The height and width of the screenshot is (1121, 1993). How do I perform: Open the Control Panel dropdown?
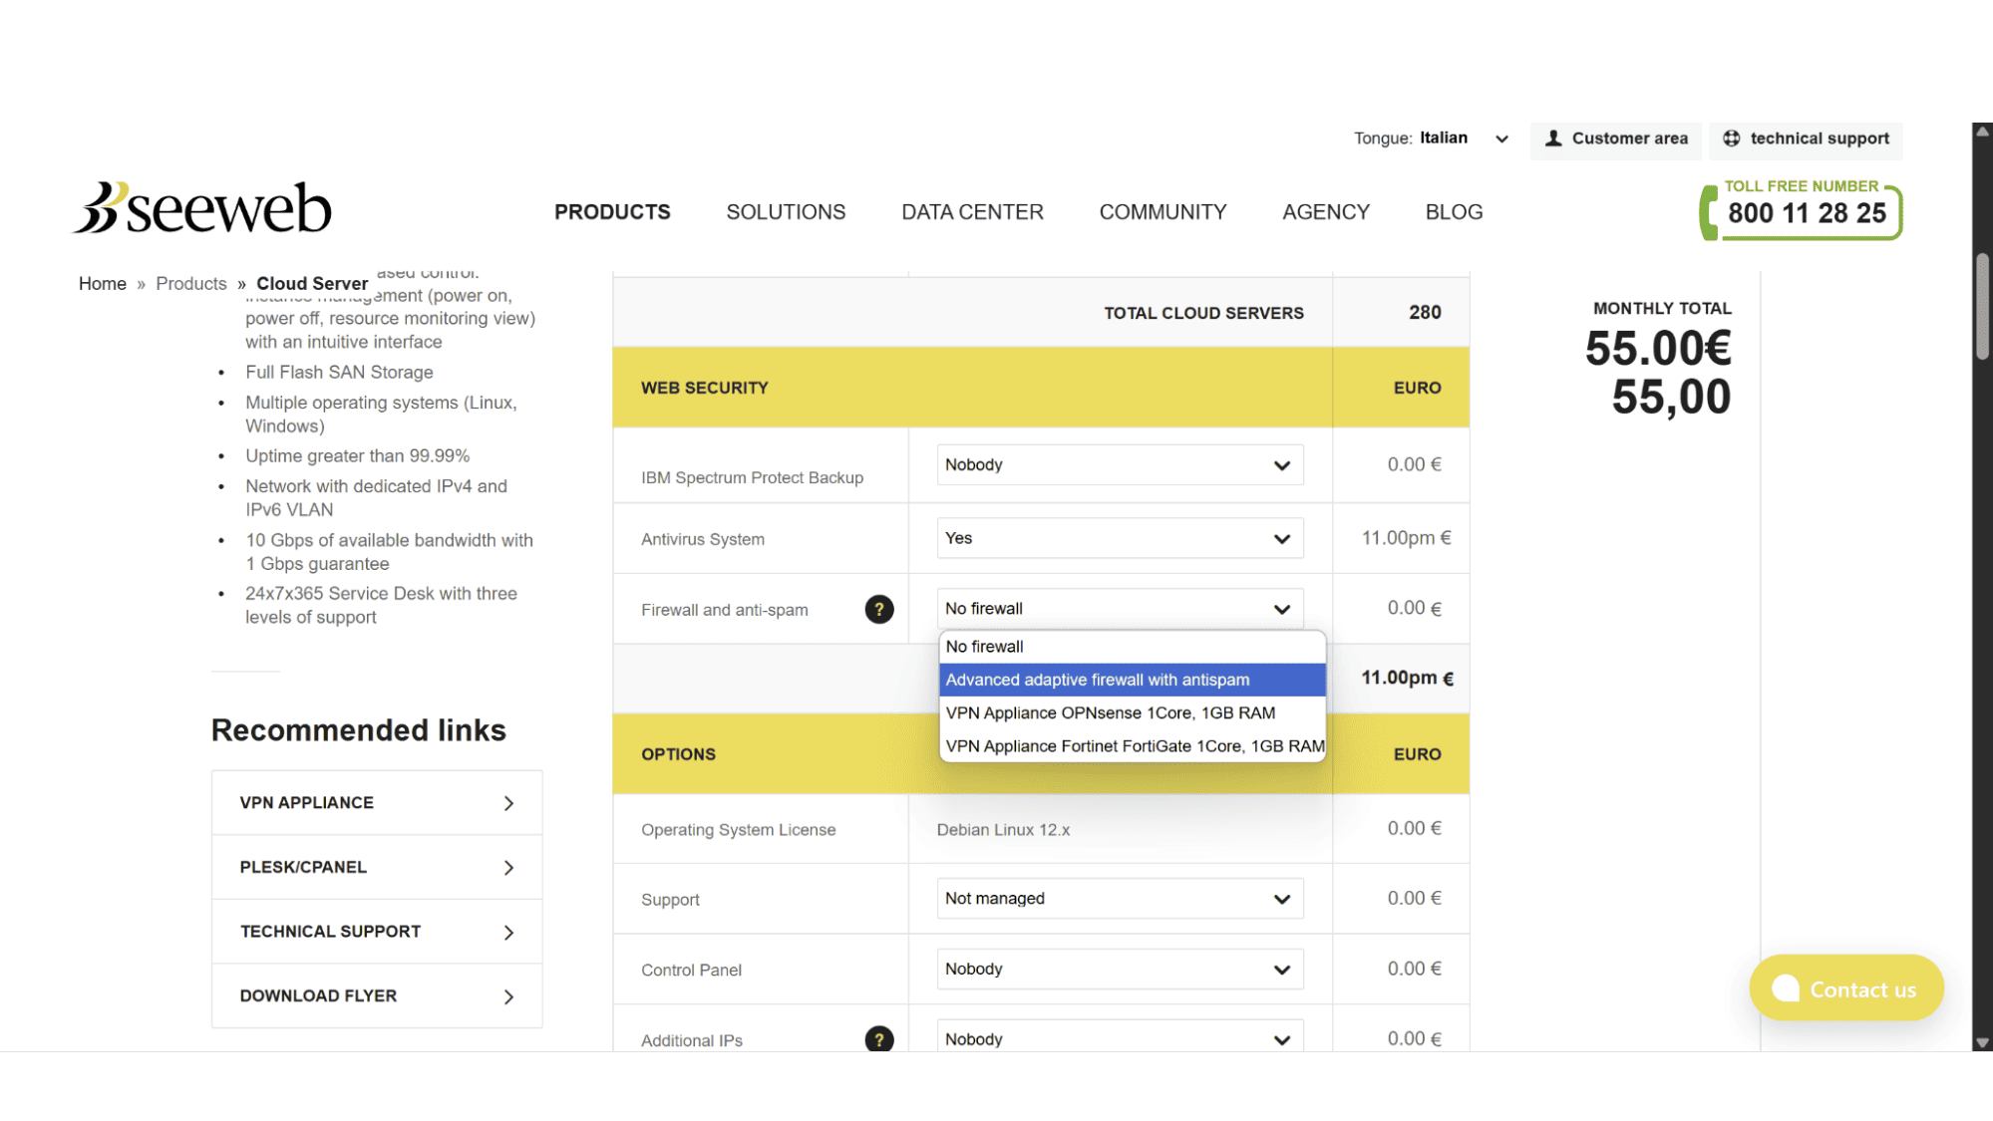coord(1120,969)
